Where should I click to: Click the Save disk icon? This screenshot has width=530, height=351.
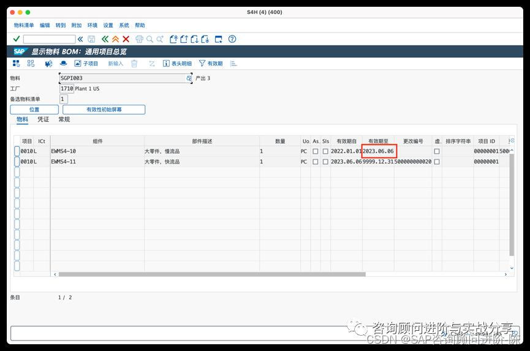point(91,39)
